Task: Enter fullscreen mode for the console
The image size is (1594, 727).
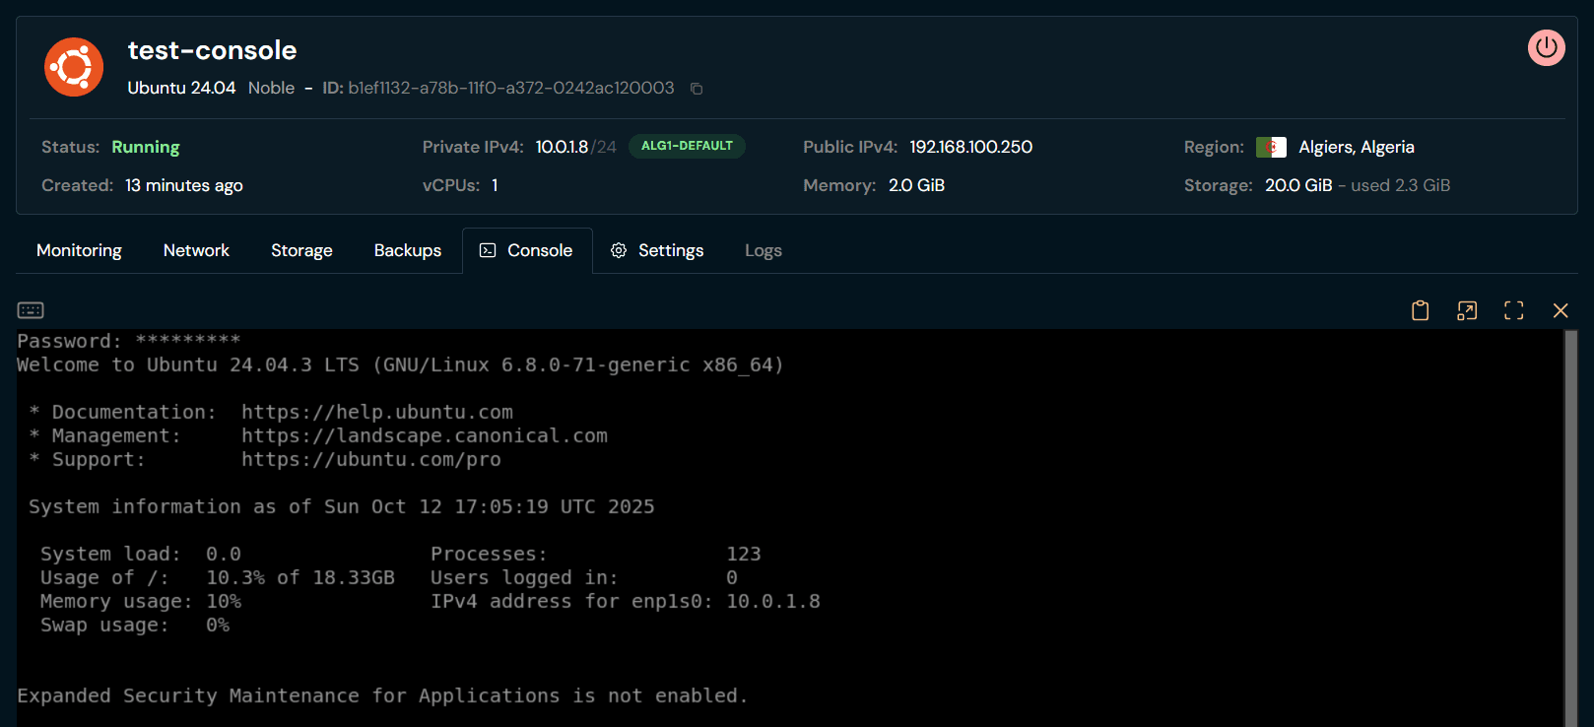Action: (x=1513, y=310)
